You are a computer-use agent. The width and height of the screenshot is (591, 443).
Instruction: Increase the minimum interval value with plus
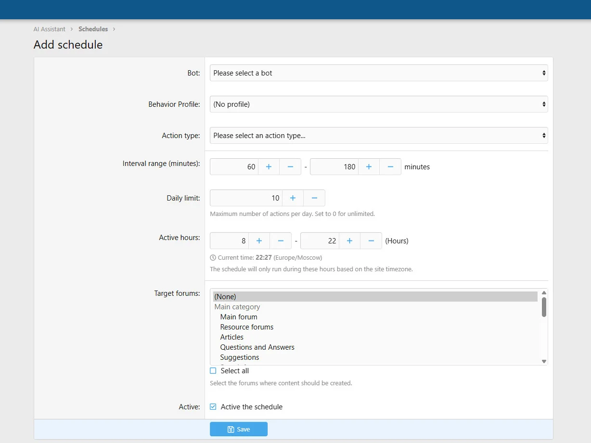269,166
